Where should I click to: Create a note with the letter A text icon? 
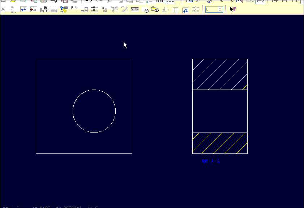pos(104,9)
